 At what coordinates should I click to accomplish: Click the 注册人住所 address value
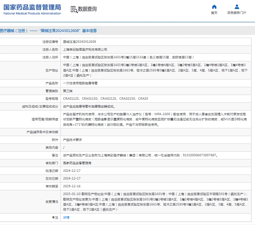(128, 57)
